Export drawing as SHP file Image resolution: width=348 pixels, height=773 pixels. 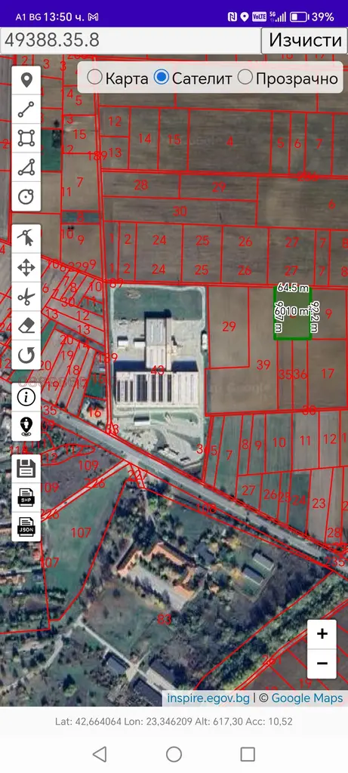tap(26, 498)
